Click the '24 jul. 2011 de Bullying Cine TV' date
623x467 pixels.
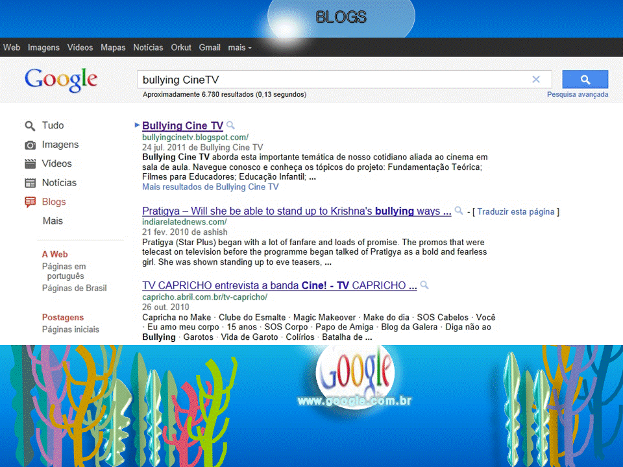202,147
